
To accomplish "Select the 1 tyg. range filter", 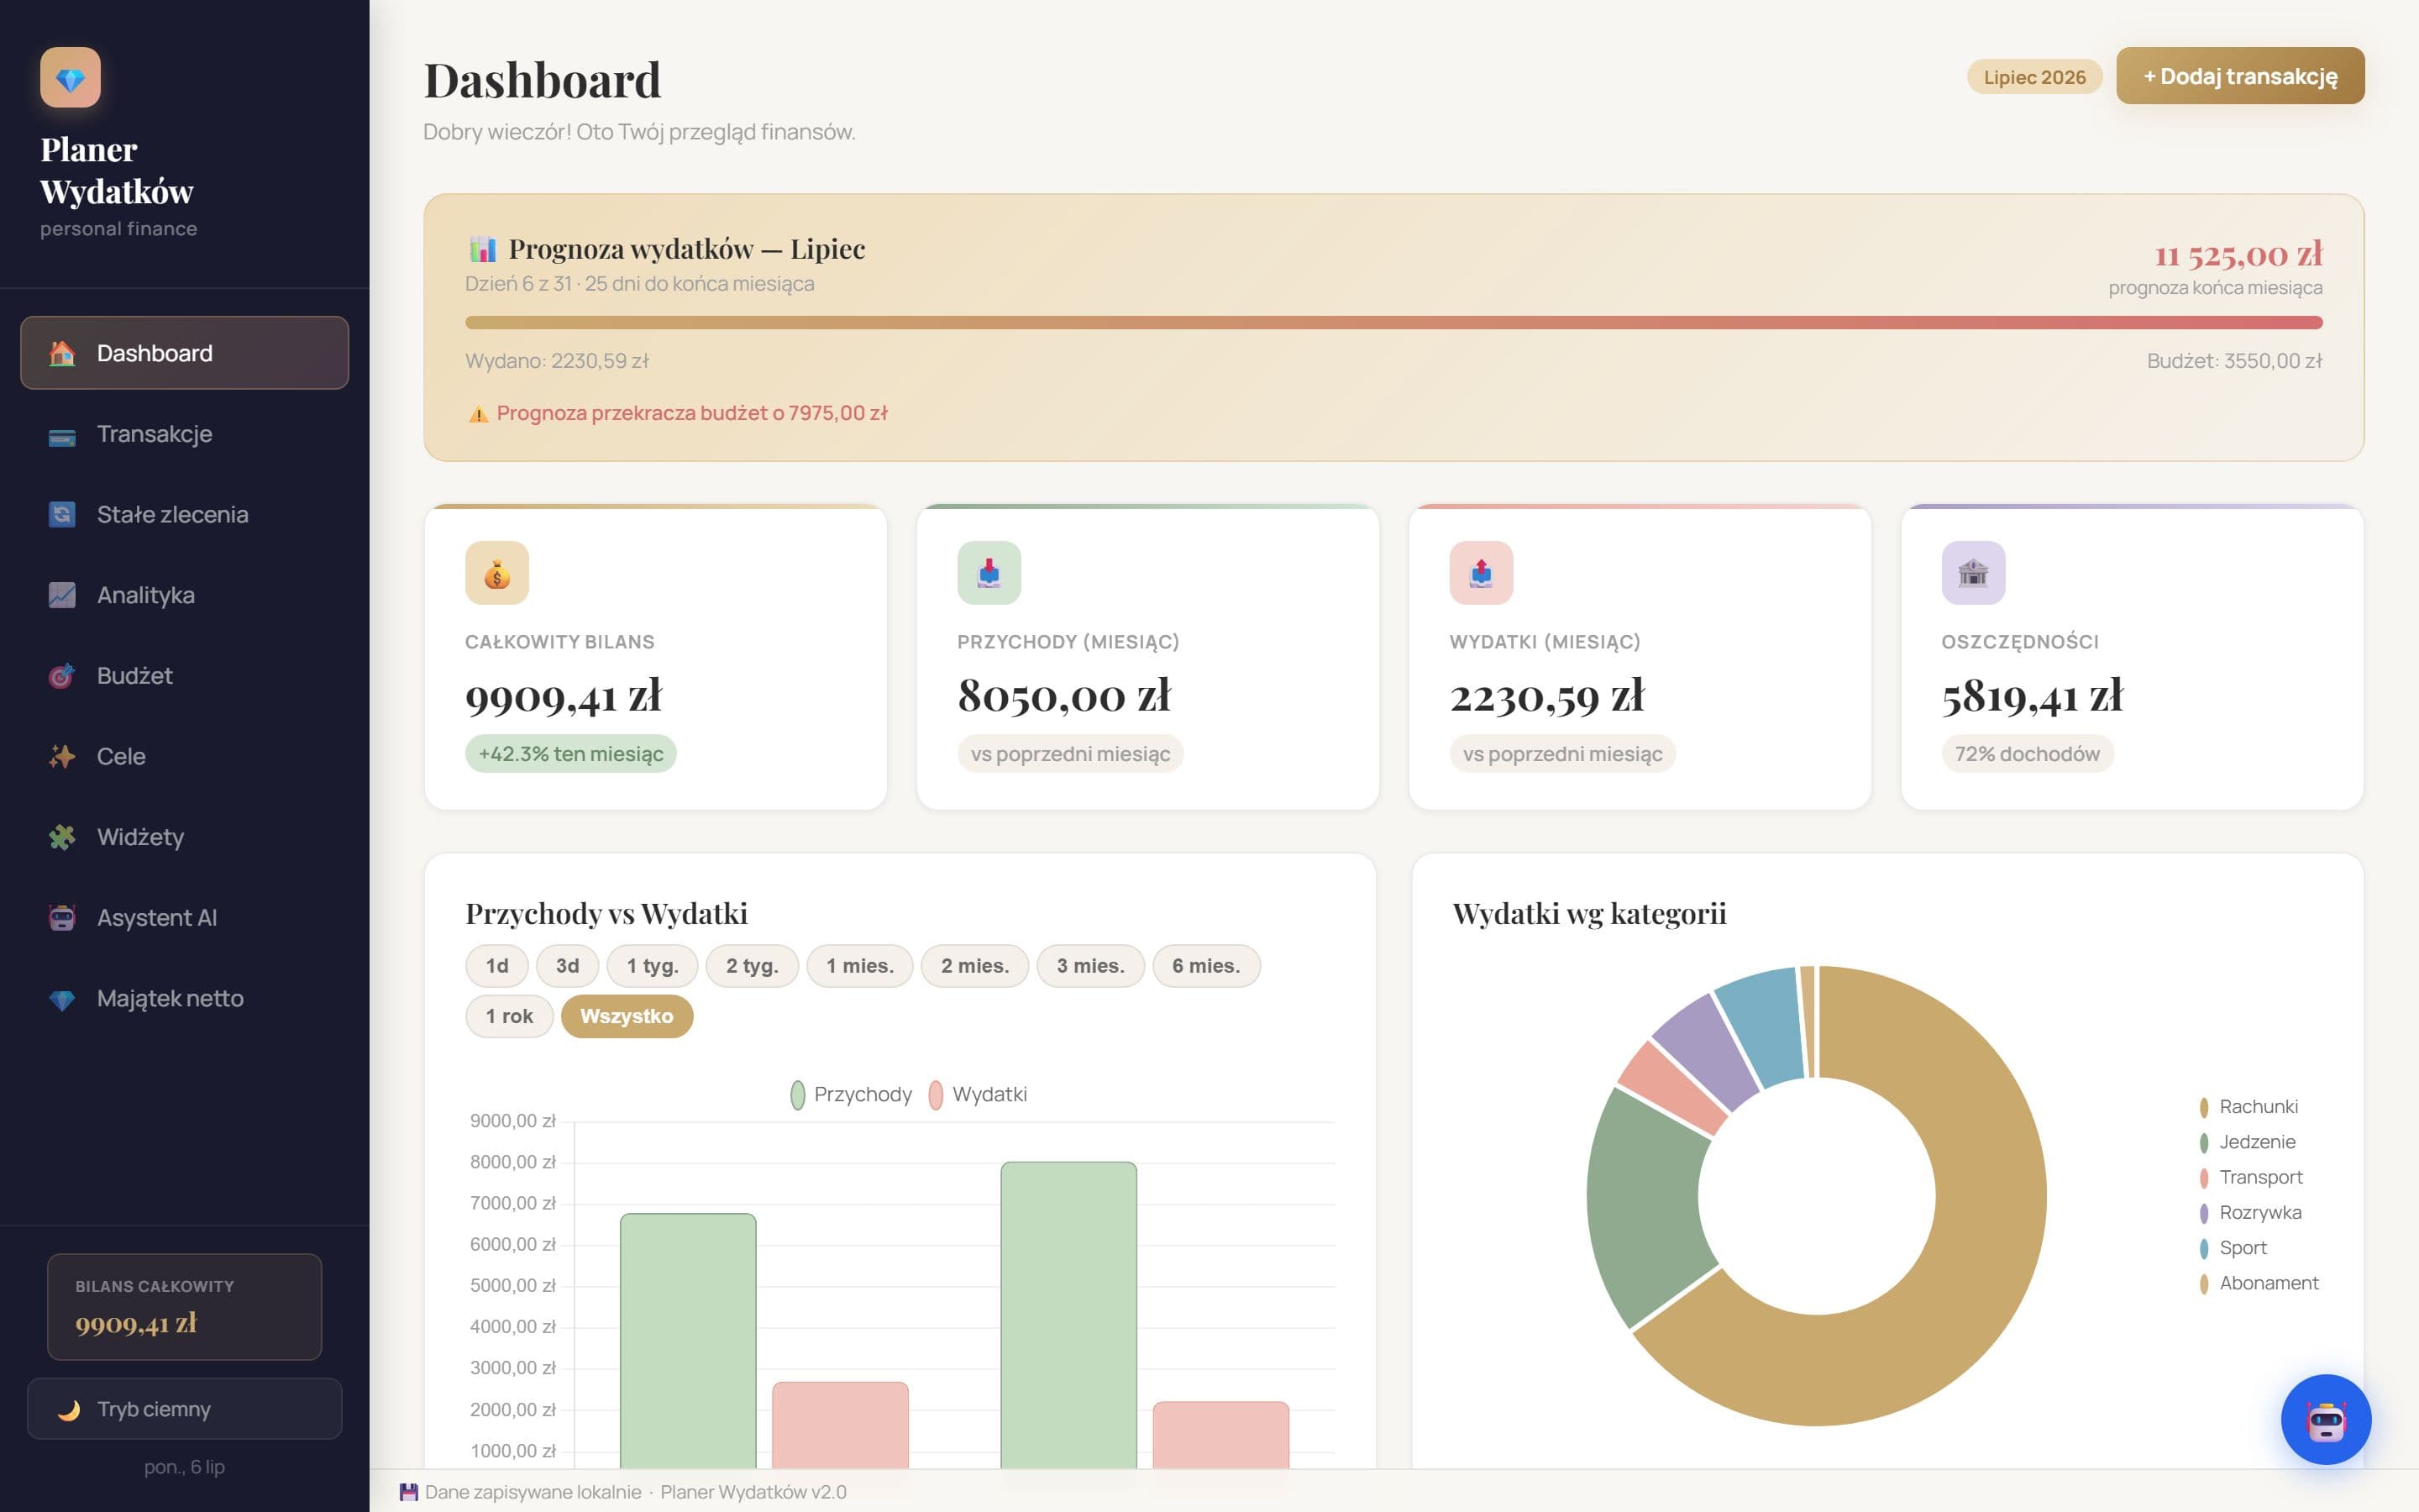I will (x=652, y=966).
